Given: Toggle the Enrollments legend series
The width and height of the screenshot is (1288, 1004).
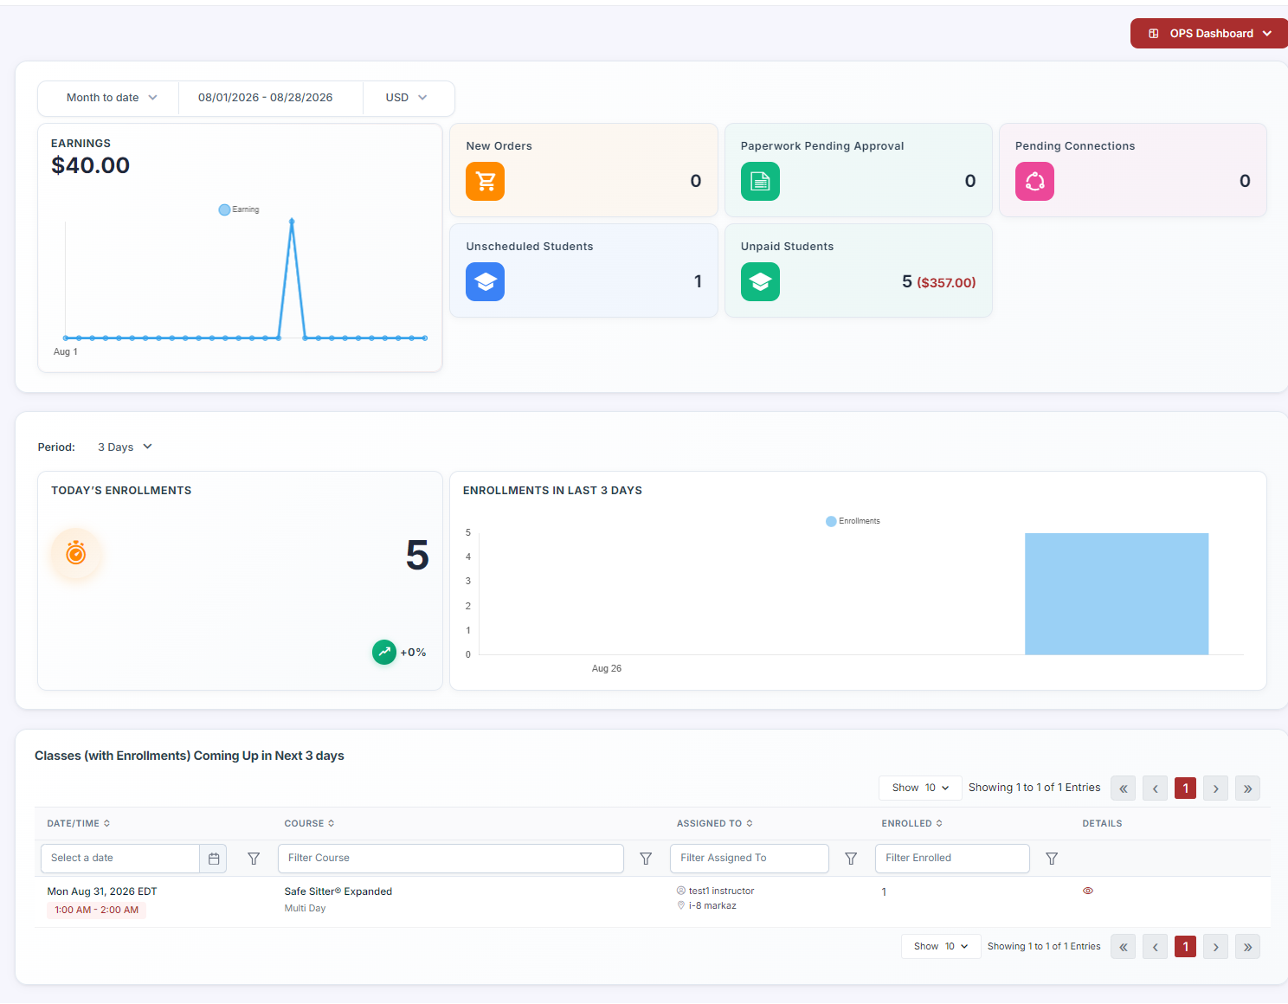Looking at the screenshot, I should click(853, 521).
